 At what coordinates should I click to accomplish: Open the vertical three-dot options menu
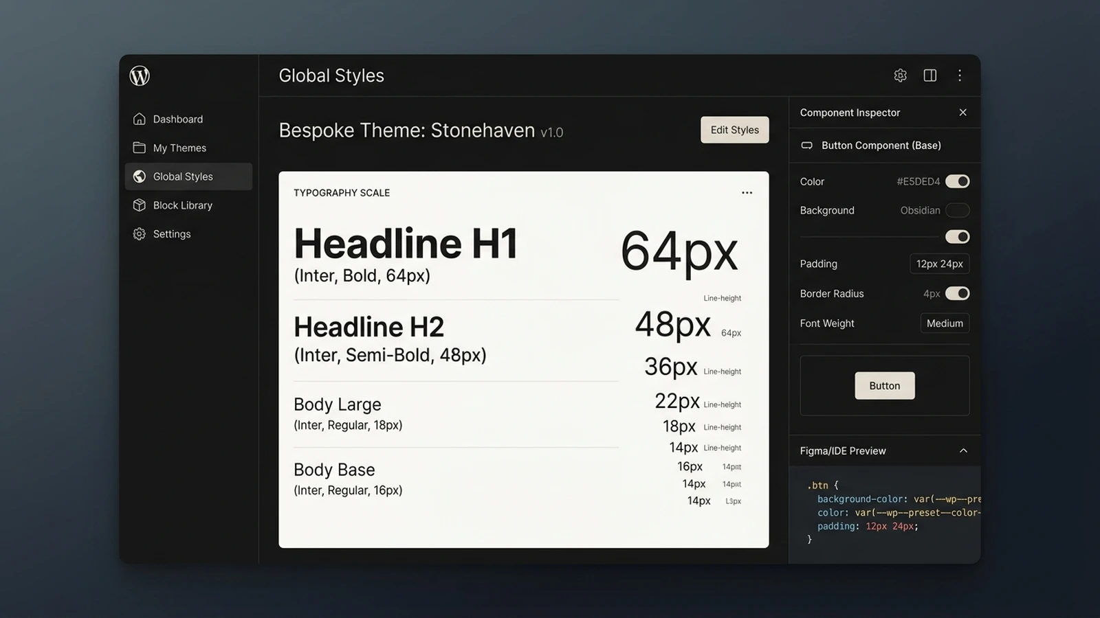[x=960, y=76]
